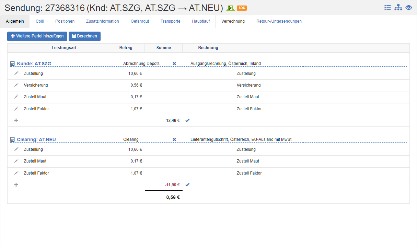Expand the Clearing: AT.NEU section header
This screenshot has height=246, width=417.
tap(36, 139)
